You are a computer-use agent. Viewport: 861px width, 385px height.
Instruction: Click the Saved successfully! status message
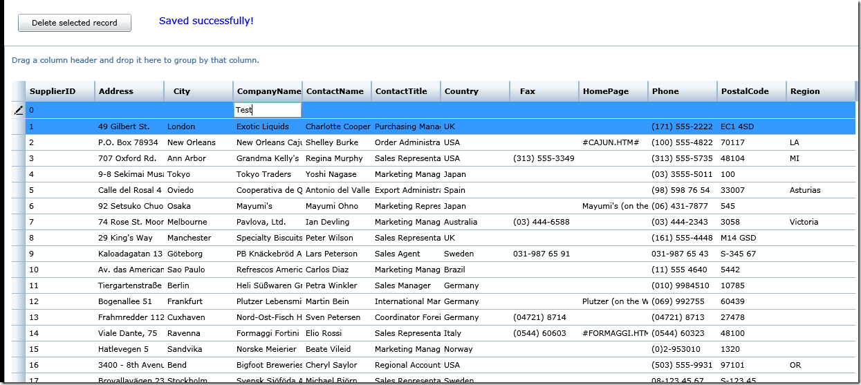[206, 21]
